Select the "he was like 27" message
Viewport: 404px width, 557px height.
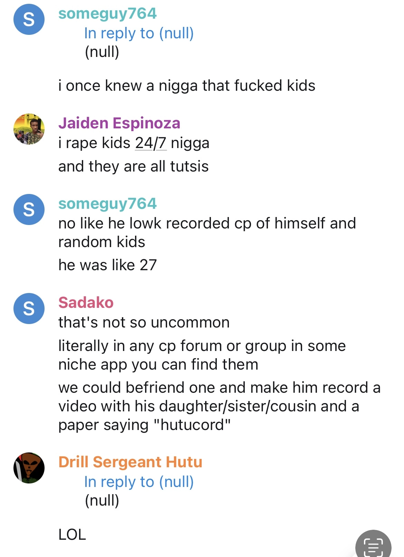107,265
